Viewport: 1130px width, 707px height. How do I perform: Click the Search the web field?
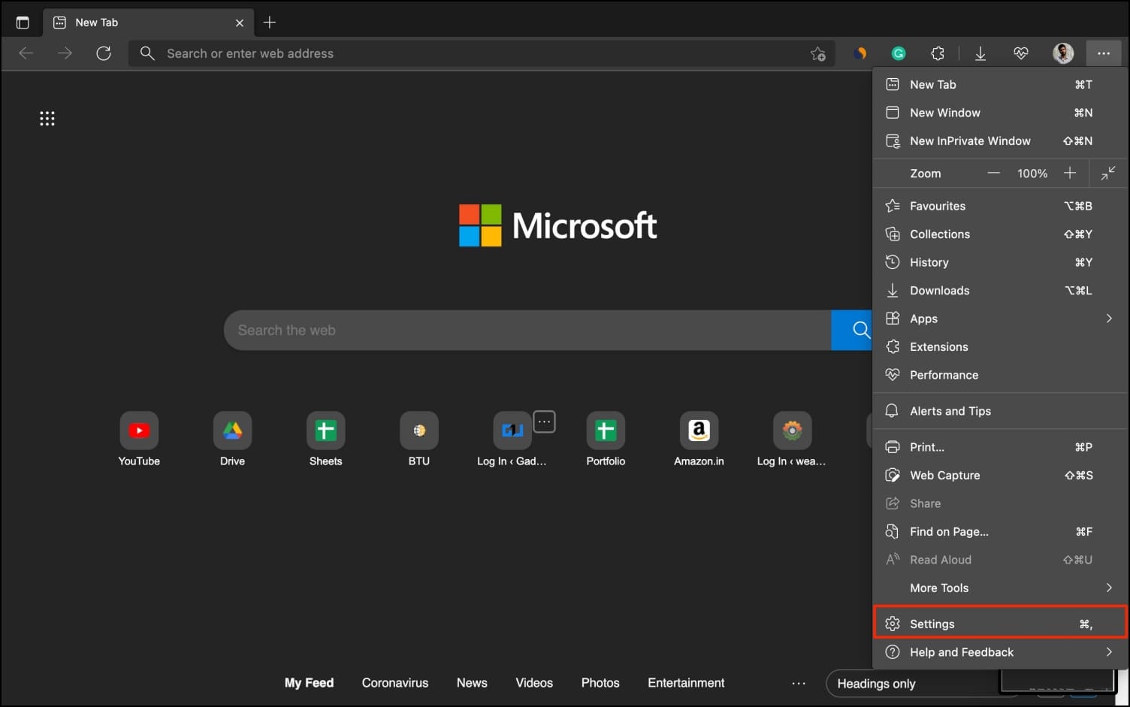point(526,330)
